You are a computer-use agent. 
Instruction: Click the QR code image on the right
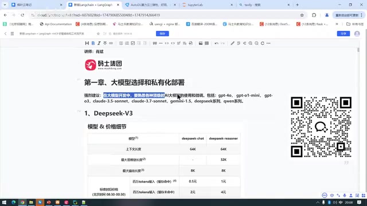pyautogui.click(x=321, y=127)
